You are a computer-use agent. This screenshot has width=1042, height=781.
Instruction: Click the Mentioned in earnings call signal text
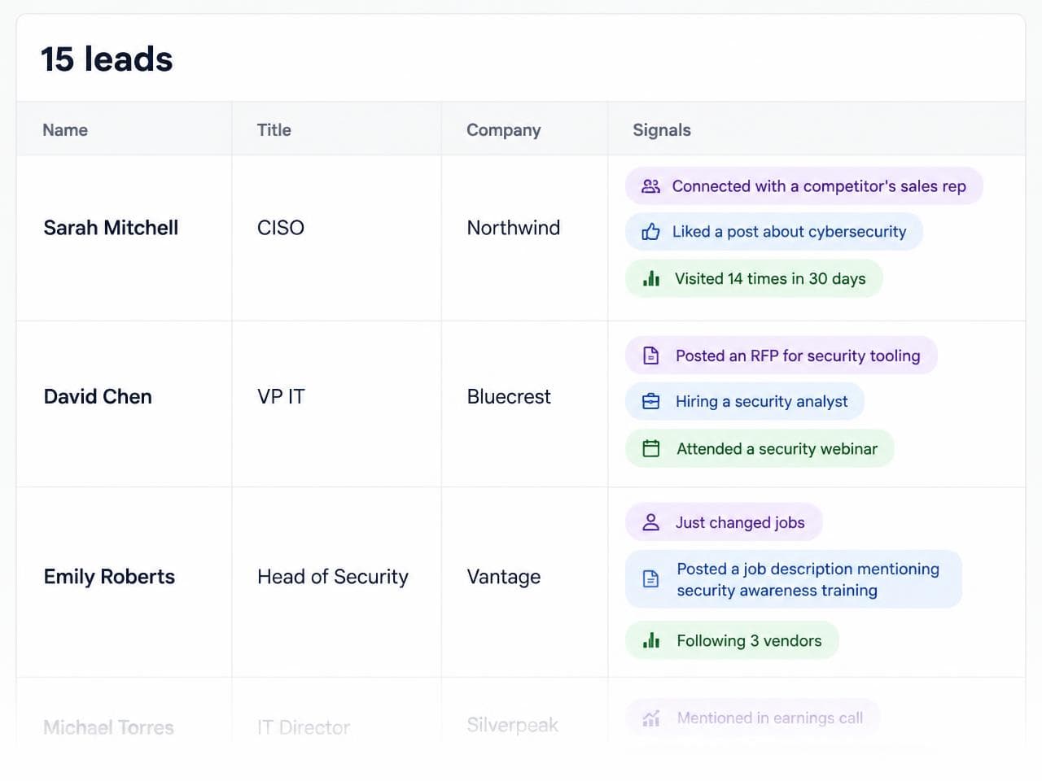(769, 718)
